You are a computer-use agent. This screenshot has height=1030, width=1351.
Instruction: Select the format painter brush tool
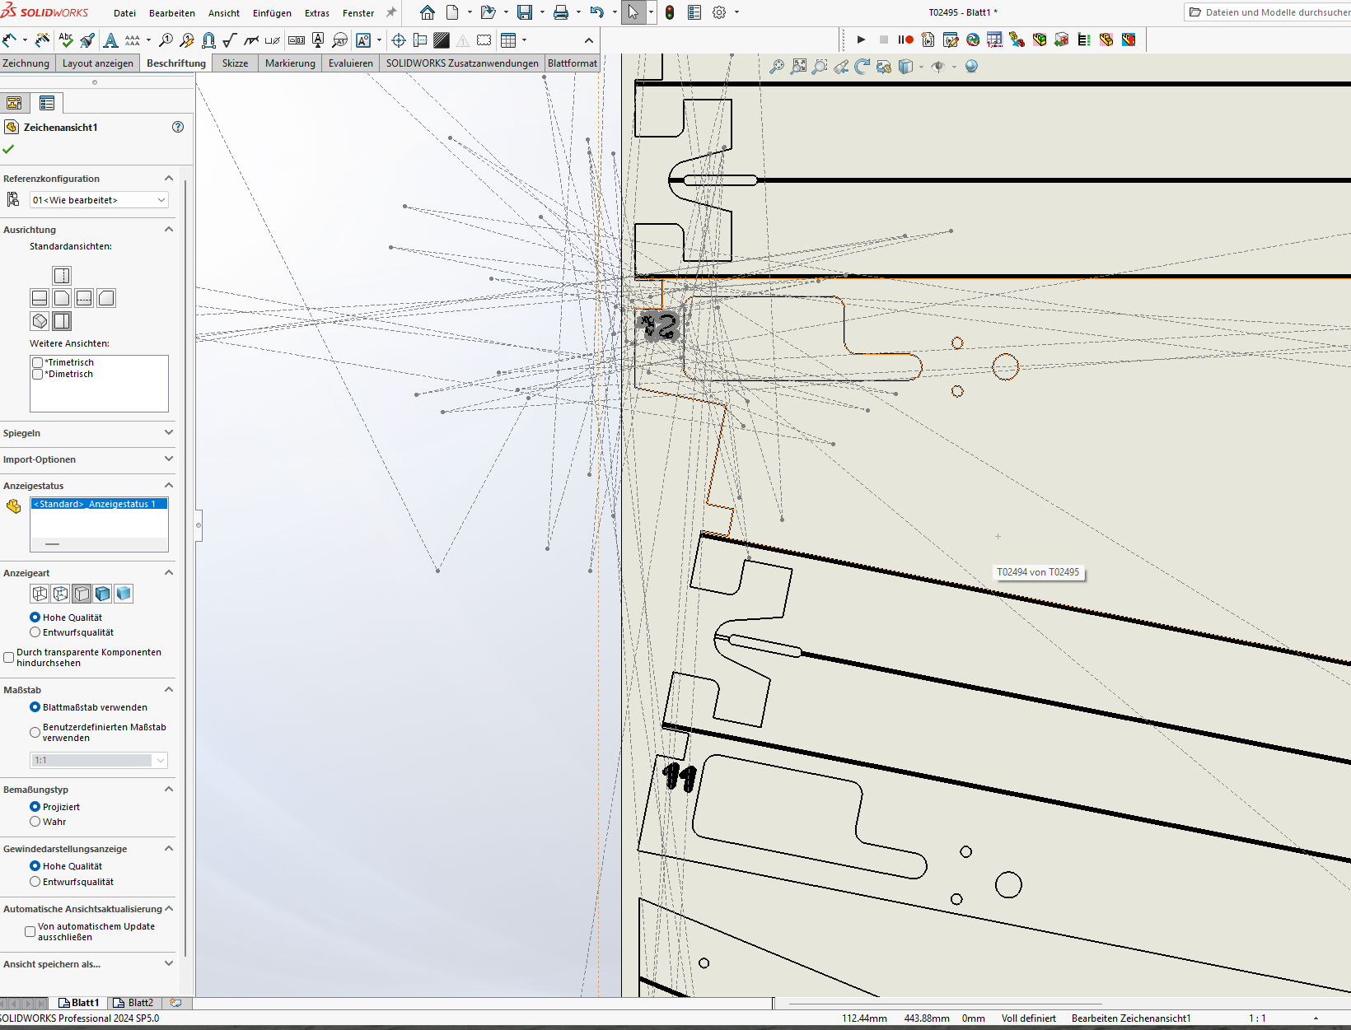click(x=87, y=40)
